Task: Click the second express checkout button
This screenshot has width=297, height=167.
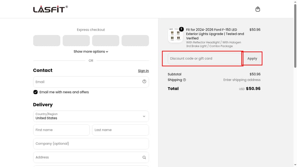Action: (x=76, y=41)
